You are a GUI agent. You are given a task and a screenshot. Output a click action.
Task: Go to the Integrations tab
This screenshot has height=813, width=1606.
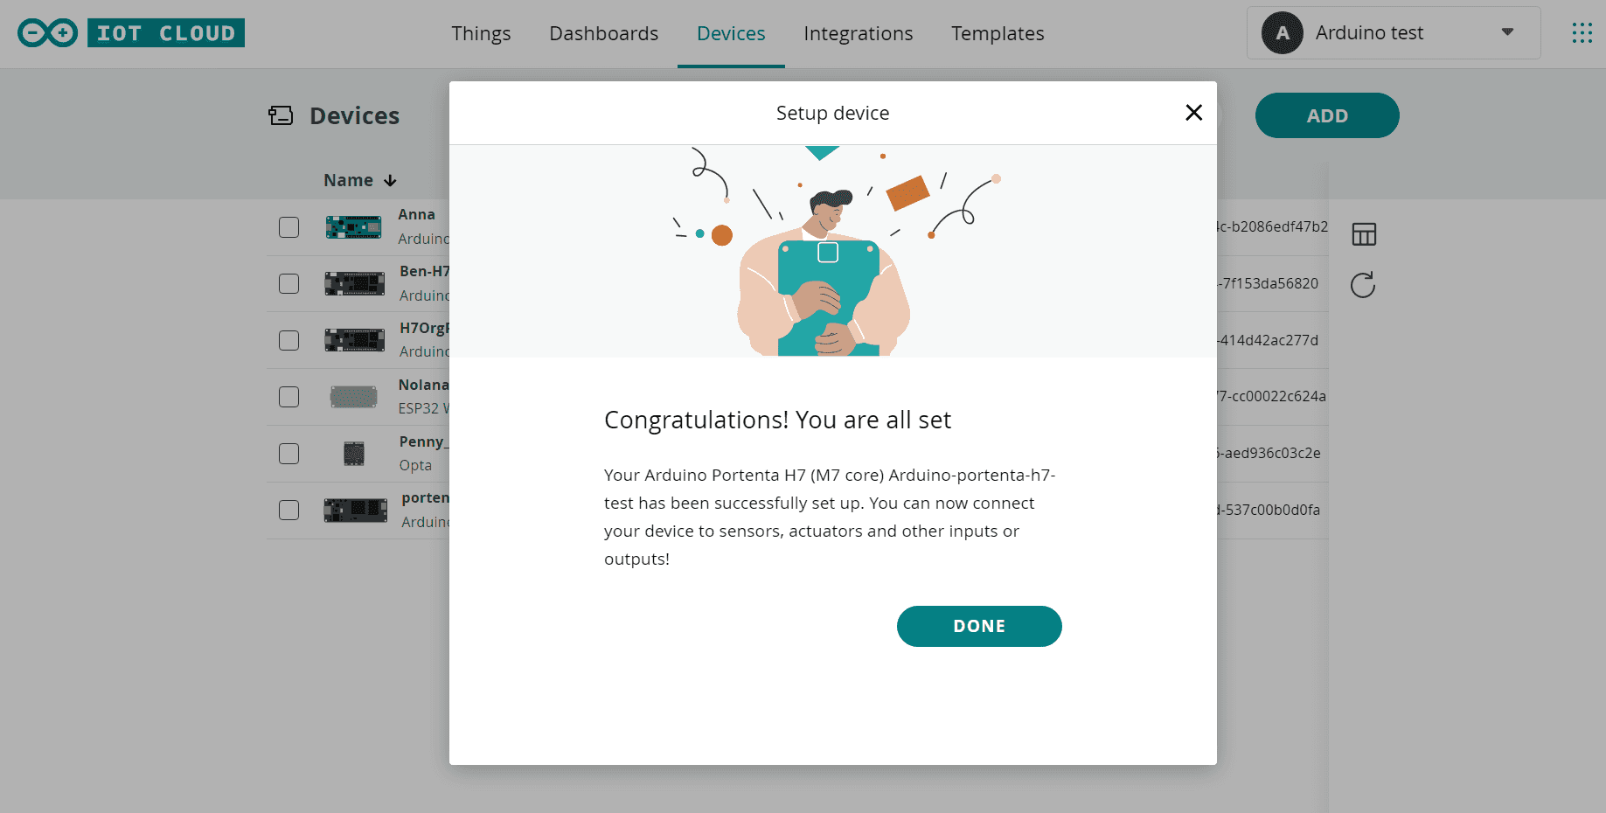point(858,33)
